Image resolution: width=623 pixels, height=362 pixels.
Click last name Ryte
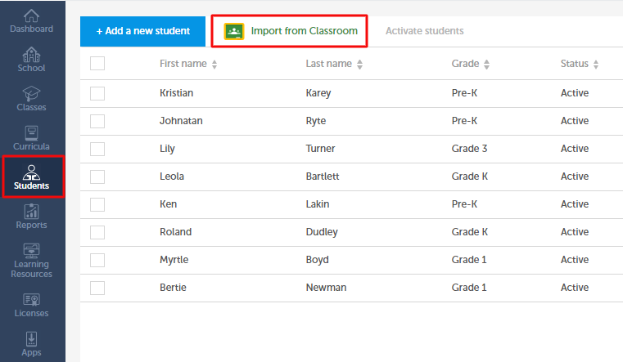point(316,121)
